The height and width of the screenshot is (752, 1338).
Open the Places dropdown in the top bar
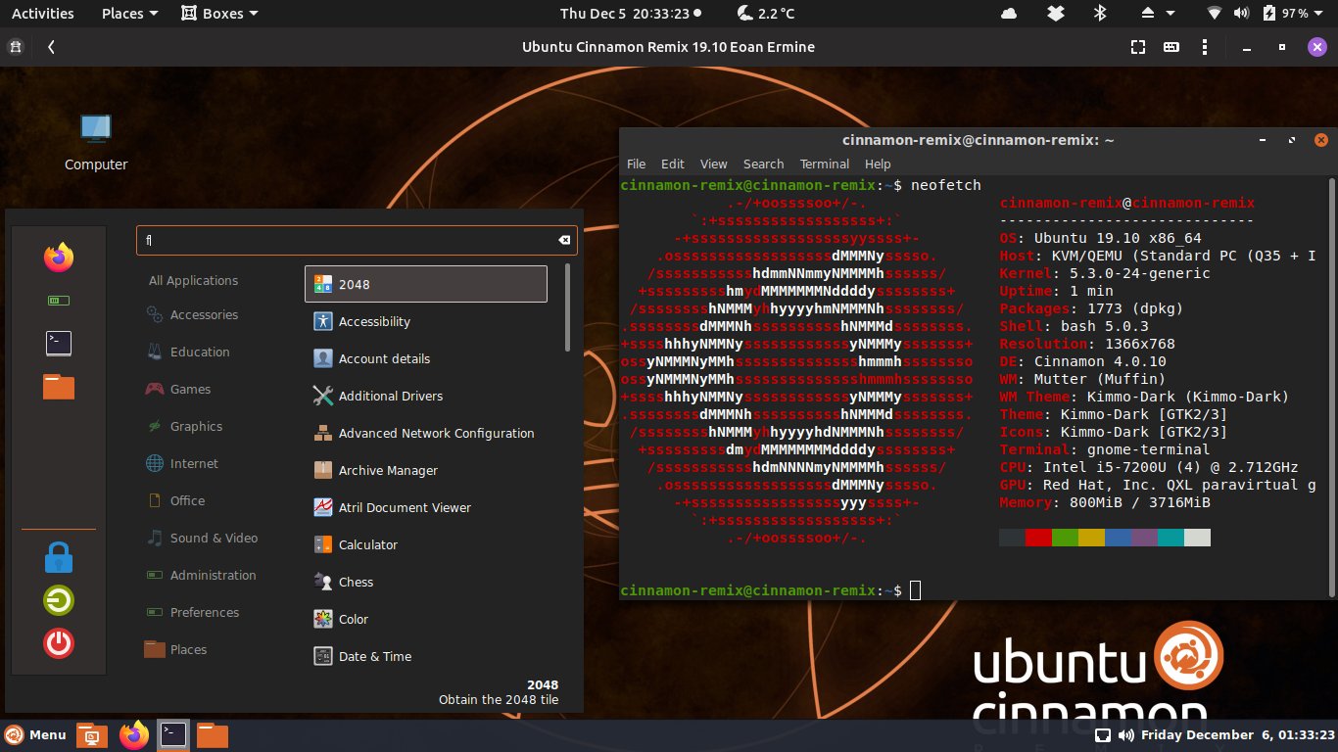point(127,13)
